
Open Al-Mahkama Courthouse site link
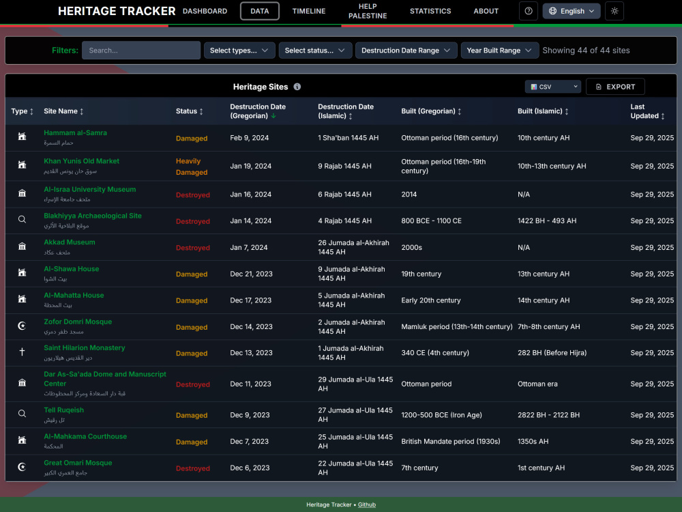pyautogui.click(x=85, y=436)
